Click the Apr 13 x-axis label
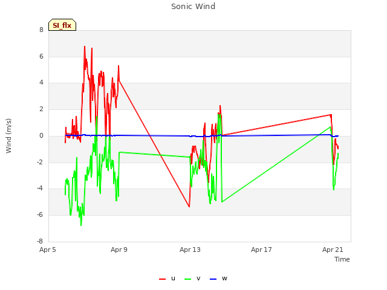This screenshot has height=290, width=387. [x=190, y=250]
